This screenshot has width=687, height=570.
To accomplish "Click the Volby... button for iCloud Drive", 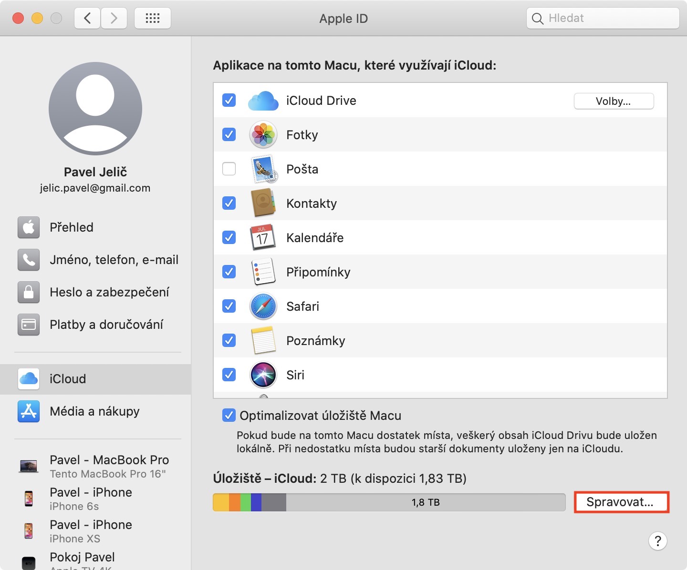I will coord(614,101).
